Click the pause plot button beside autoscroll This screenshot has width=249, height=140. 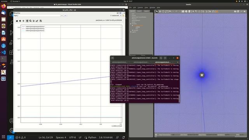point(121,16)
